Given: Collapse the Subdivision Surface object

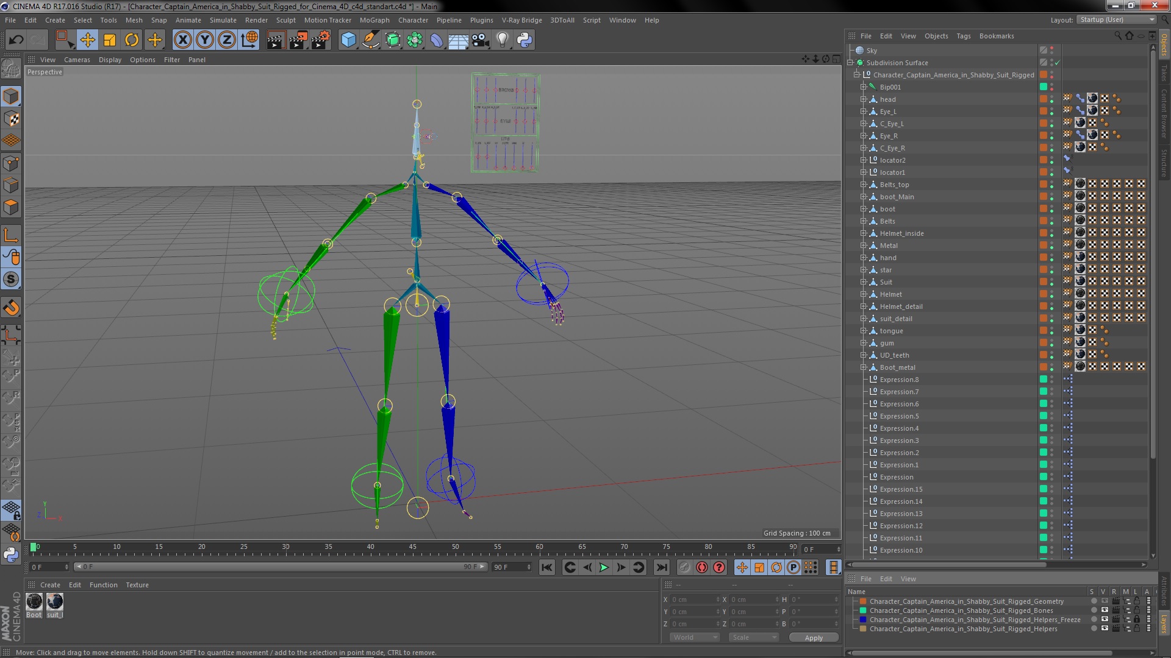Looking at the screenshot, I should tap(850, 63).
